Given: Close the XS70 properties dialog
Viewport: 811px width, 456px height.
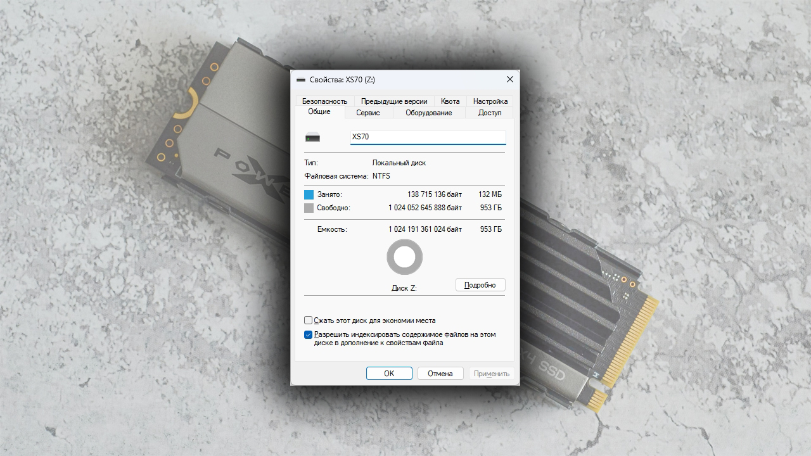Looking at the screenshot, I should 510,80.
